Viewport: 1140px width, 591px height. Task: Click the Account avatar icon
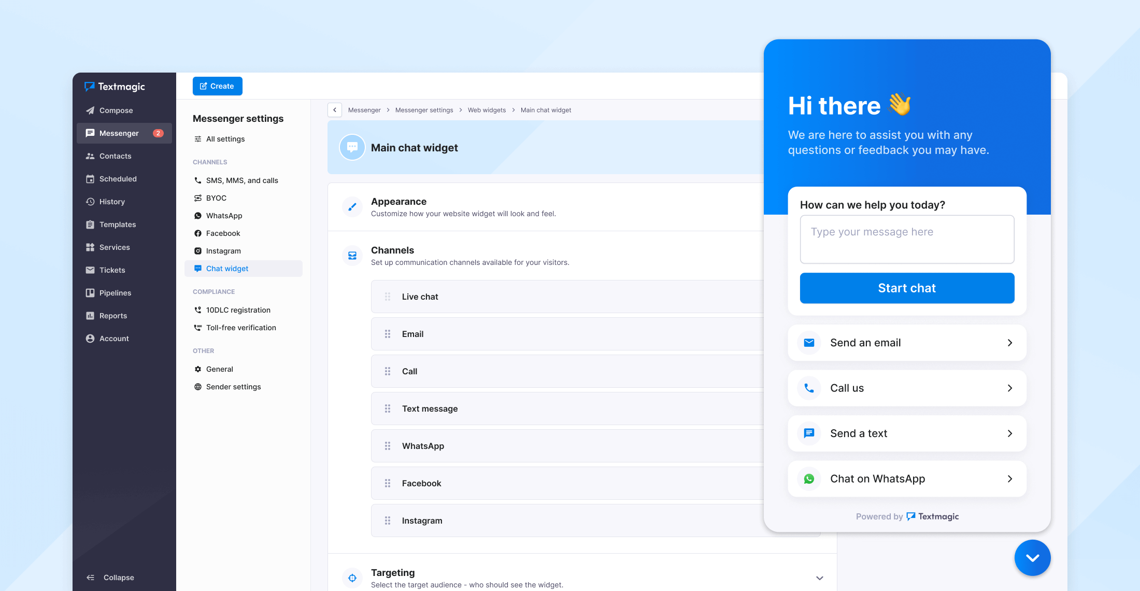coord(90,339)
